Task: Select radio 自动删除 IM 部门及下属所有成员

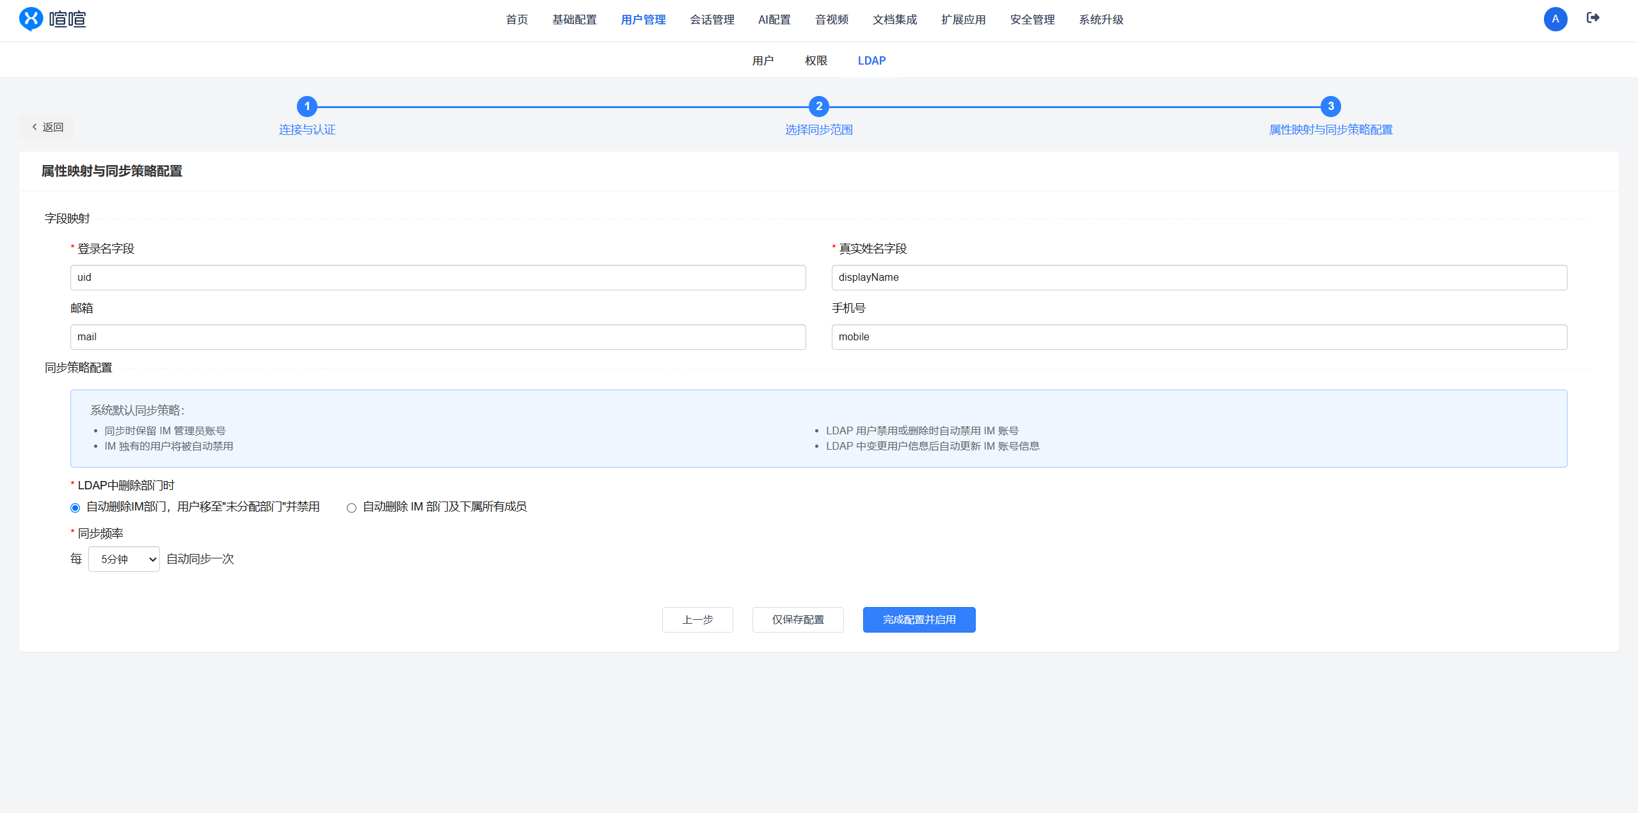Action: pyautogui.click(x=351, y=508)
